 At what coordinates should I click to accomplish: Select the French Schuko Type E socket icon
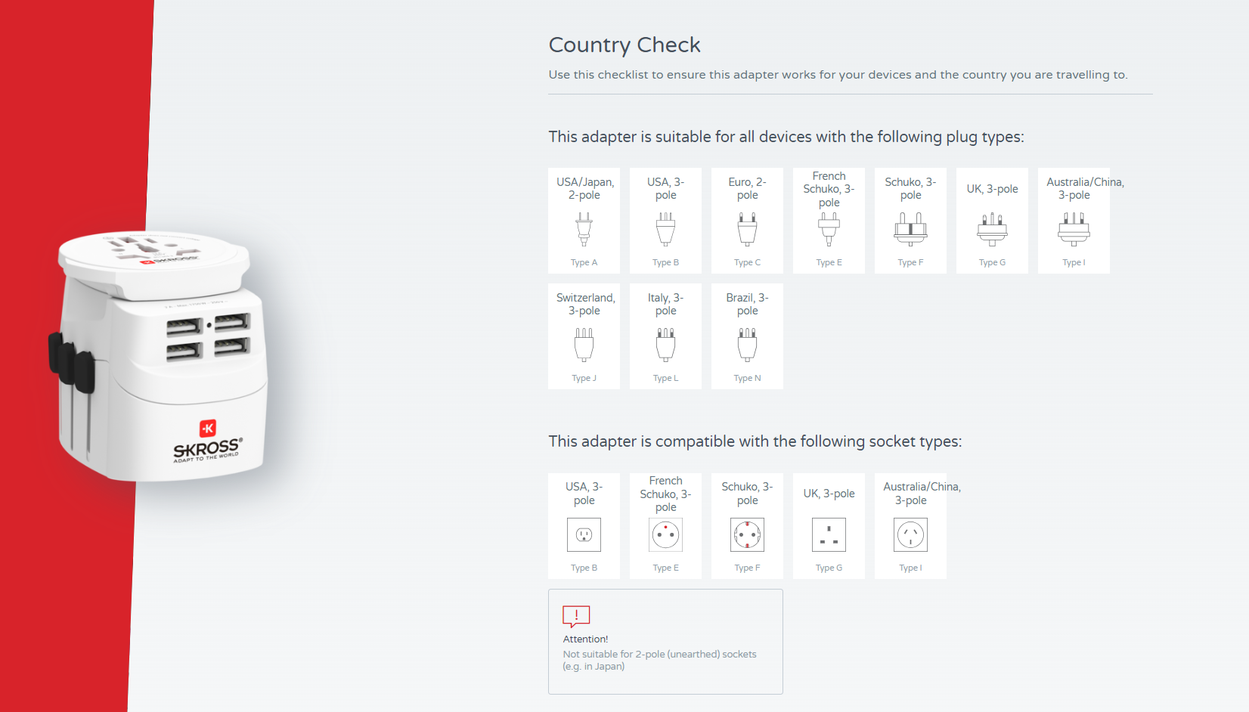coord(665,535)
